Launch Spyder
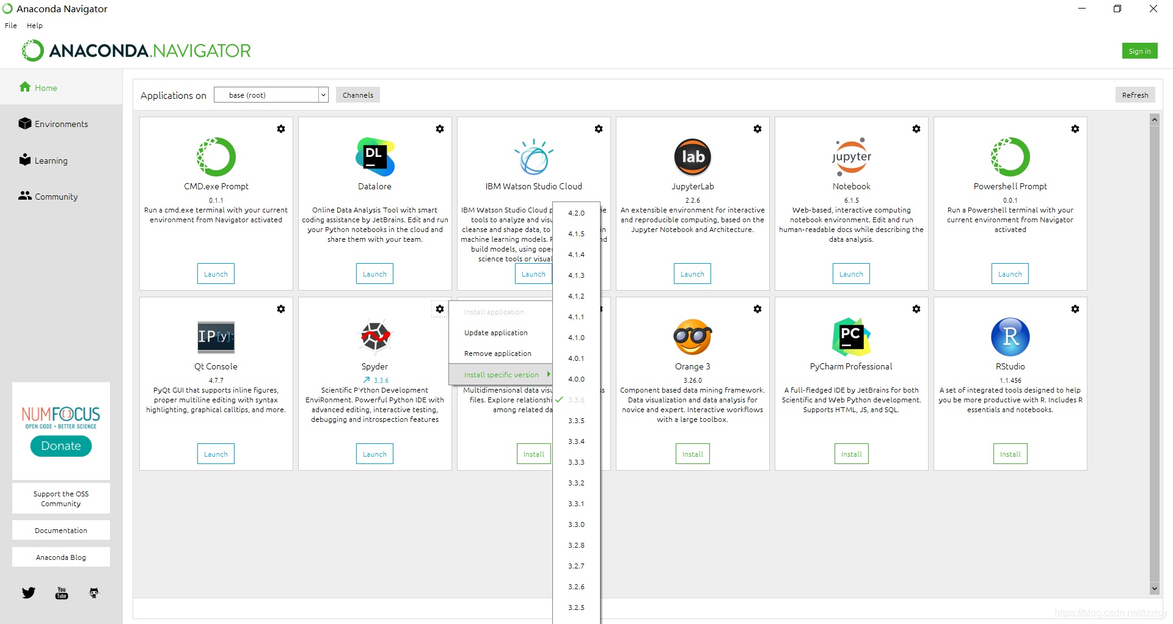 tap(375, 454)
